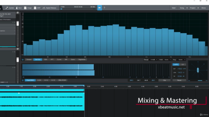Screen dimensions: 209x117
Task: Open the help question mark icon
Action: pos(104,8)
